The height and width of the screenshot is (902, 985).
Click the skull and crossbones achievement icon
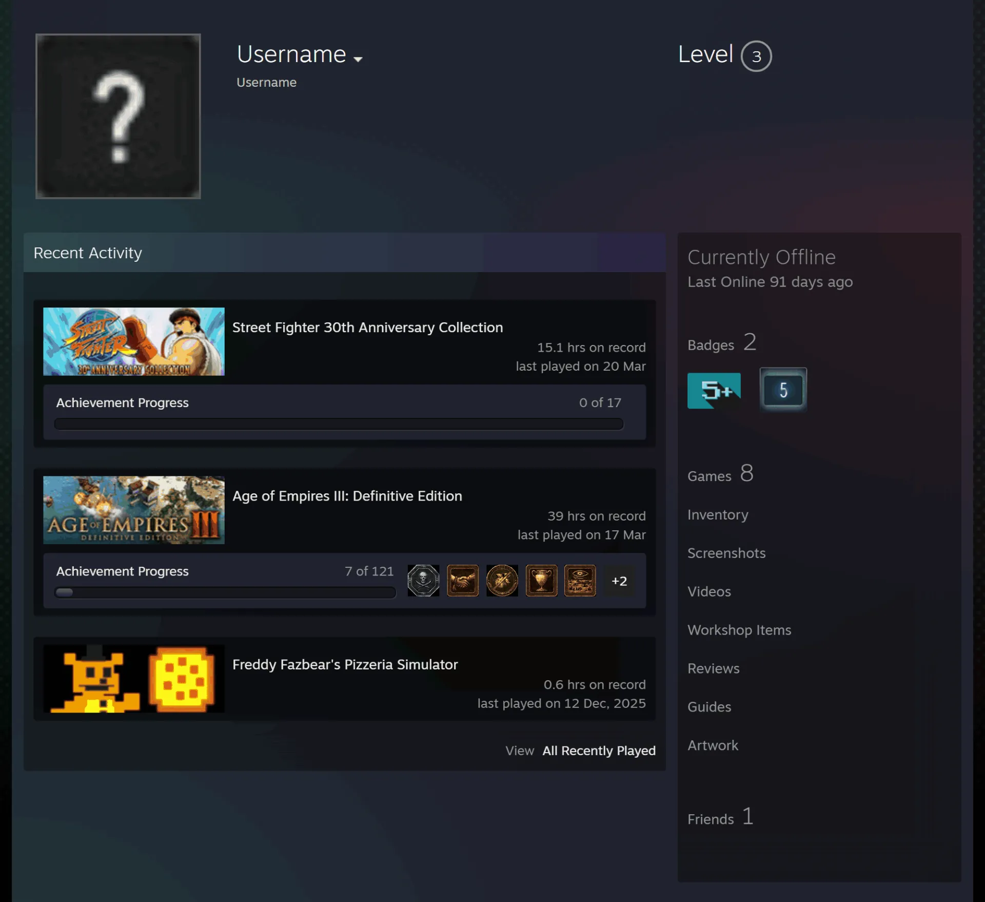(x=423, y=581)
